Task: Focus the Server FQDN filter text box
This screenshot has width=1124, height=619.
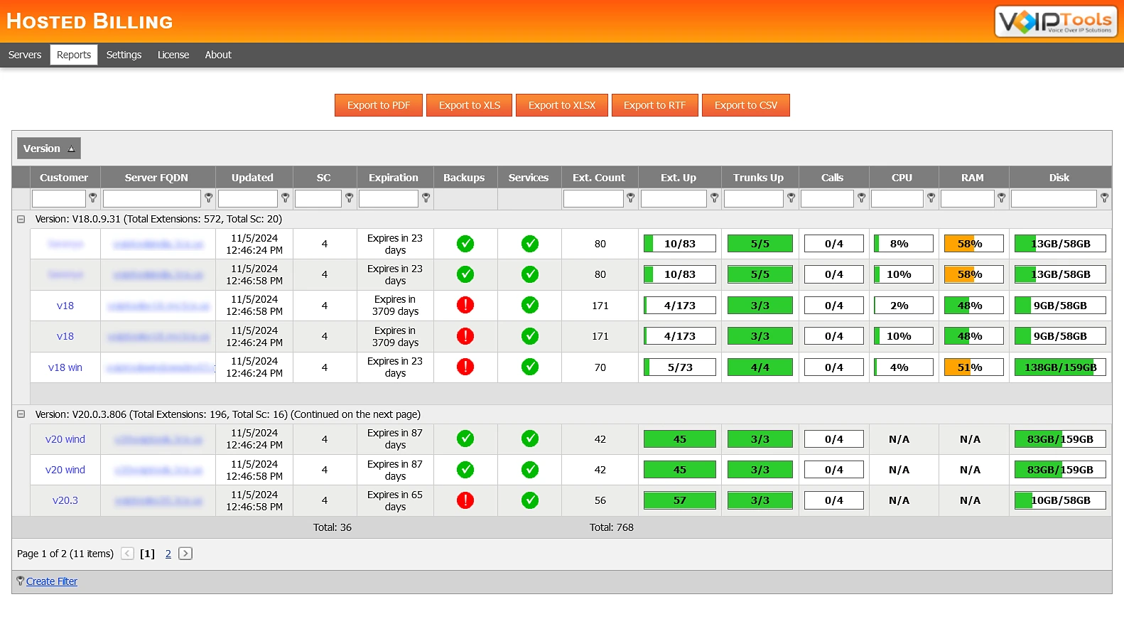Action: (152, 198)
